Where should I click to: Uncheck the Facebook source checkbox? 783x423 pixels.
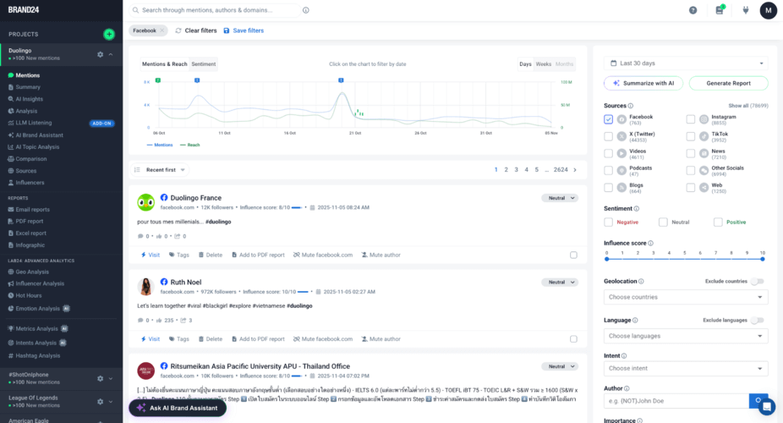608,119
